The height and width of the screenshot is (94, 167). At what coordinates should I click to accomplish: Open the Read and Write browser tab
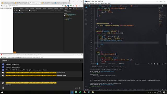[47, 3]
